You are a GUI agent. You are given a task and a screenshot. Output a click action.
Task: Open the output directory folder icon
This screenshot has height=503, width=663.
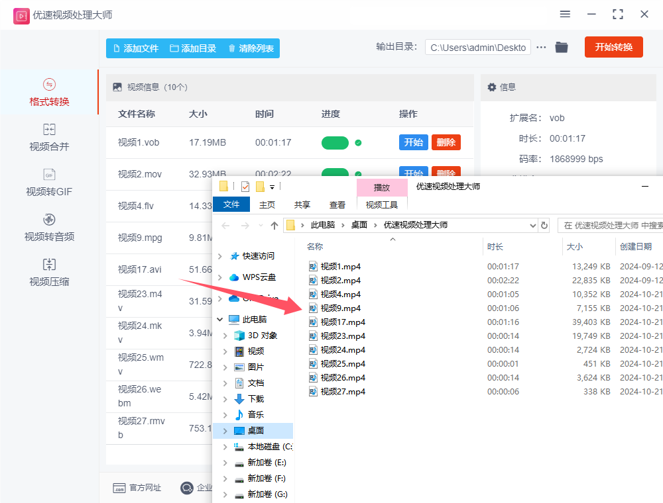pyautogui.click(x=562, y=47)
